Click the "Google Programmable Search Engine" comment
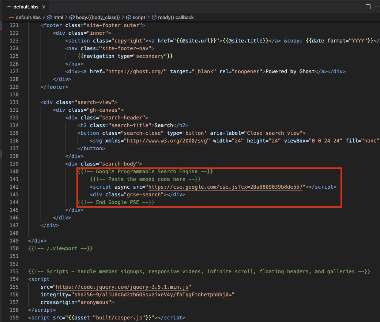 coord(145,171)
